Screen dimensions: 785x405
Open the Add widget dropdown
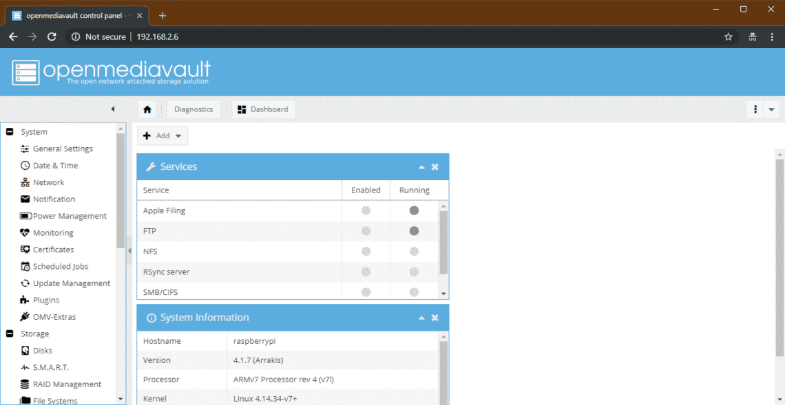(163, 135)
